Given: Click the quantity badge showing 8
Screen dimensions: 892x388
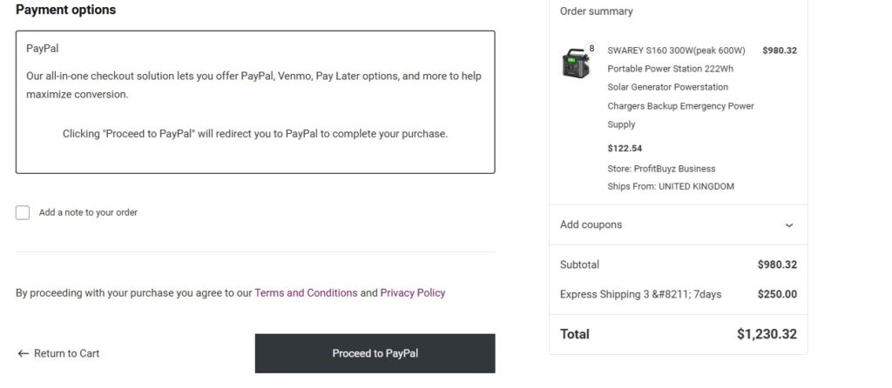Looking at the screenshot, I should coord(592,48).
